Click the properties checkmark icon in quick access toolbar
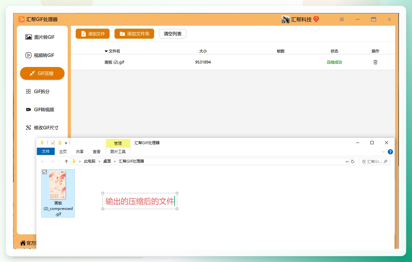Viewport: 412px width, 262px height. (x=53, y=143)
